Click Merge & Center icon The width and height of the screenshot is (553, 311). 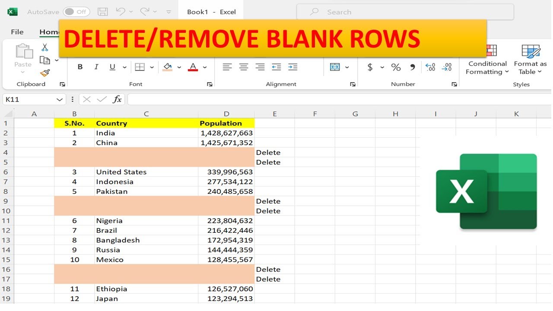(335, 67)
